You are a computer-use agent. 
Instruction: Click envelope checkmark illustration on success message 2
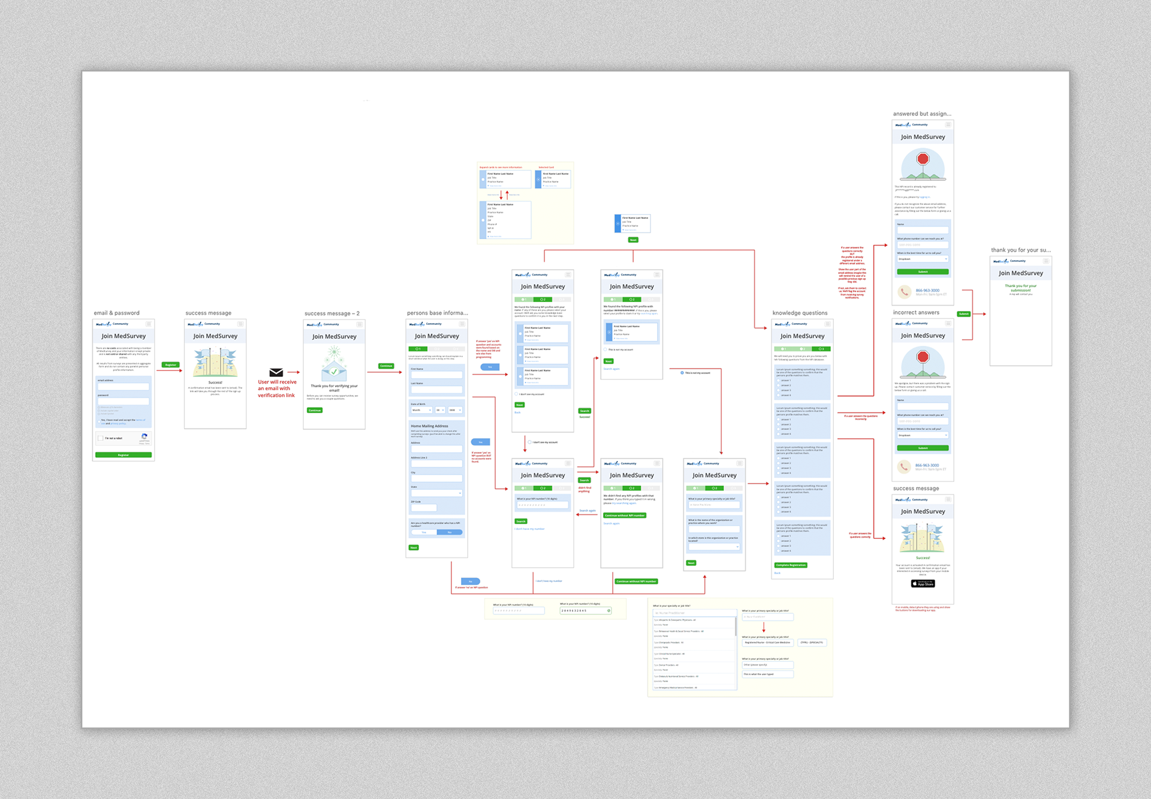point(334,372)
